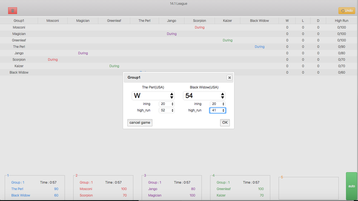Click the Scorpion column header
This screenshot has height=201, width=358.
[199, 20]
